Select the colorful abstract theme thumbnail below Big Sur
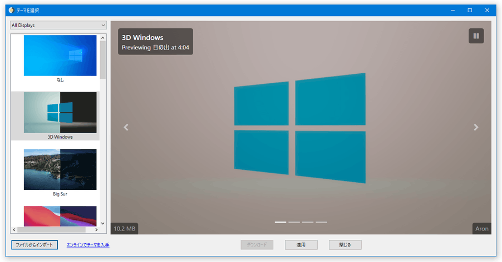 [60, 216]
